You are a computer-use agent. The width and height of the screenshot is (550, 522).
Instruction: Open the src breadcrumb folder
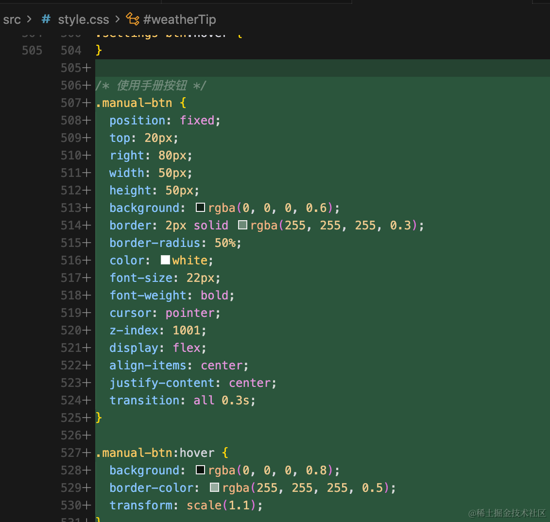point(12,19)
